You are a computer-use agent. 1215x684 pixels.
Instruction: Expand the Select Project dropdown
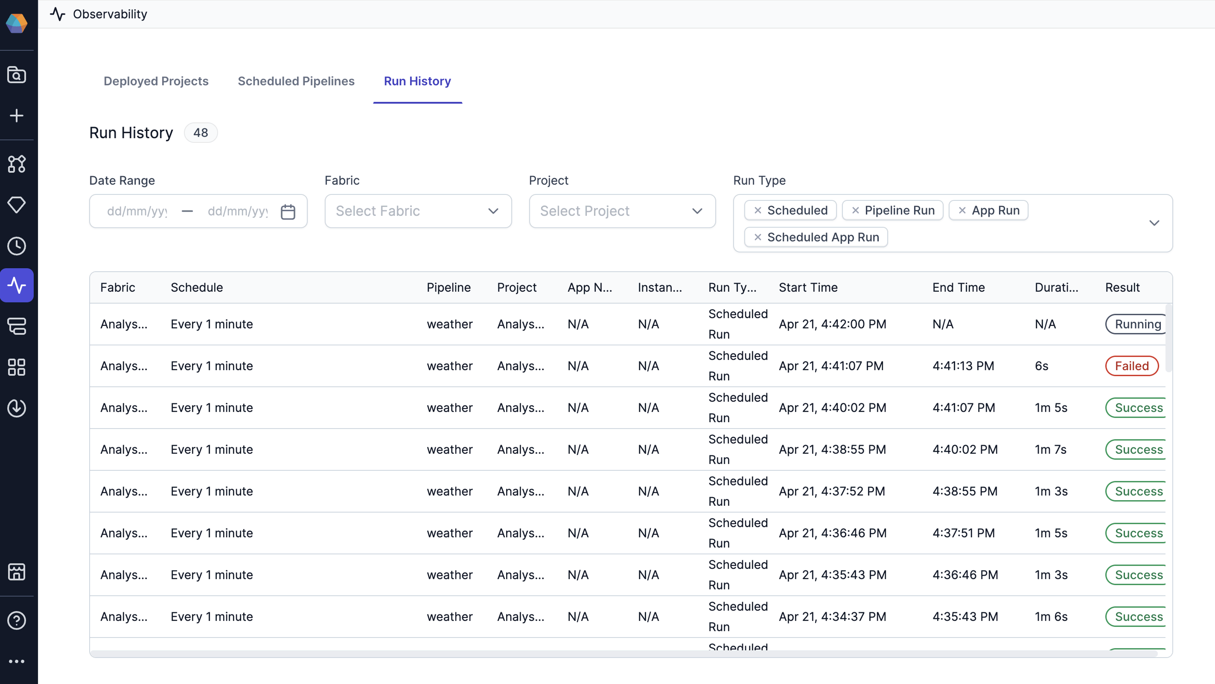(x=622, y=211)
